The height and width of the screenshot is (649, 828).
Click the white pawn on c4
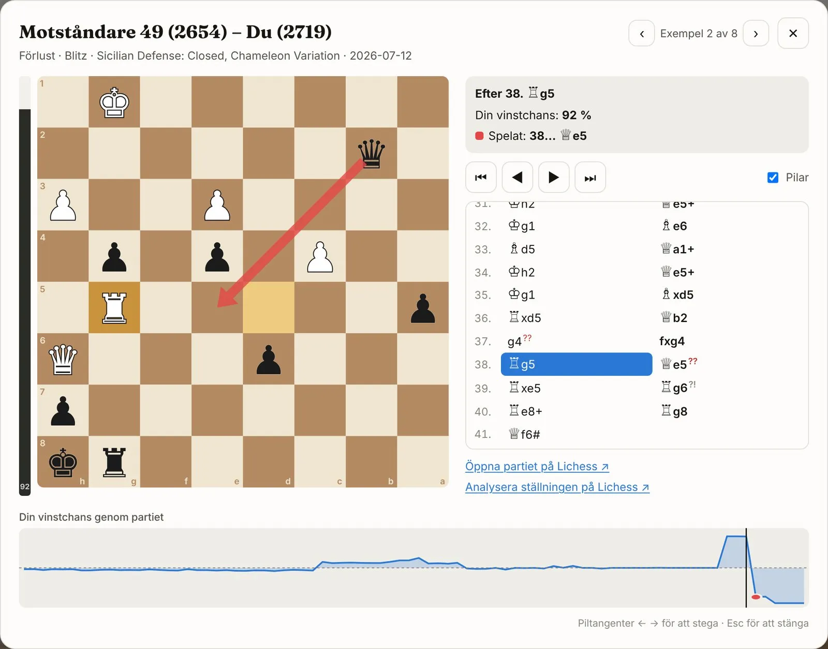point(320,256)
